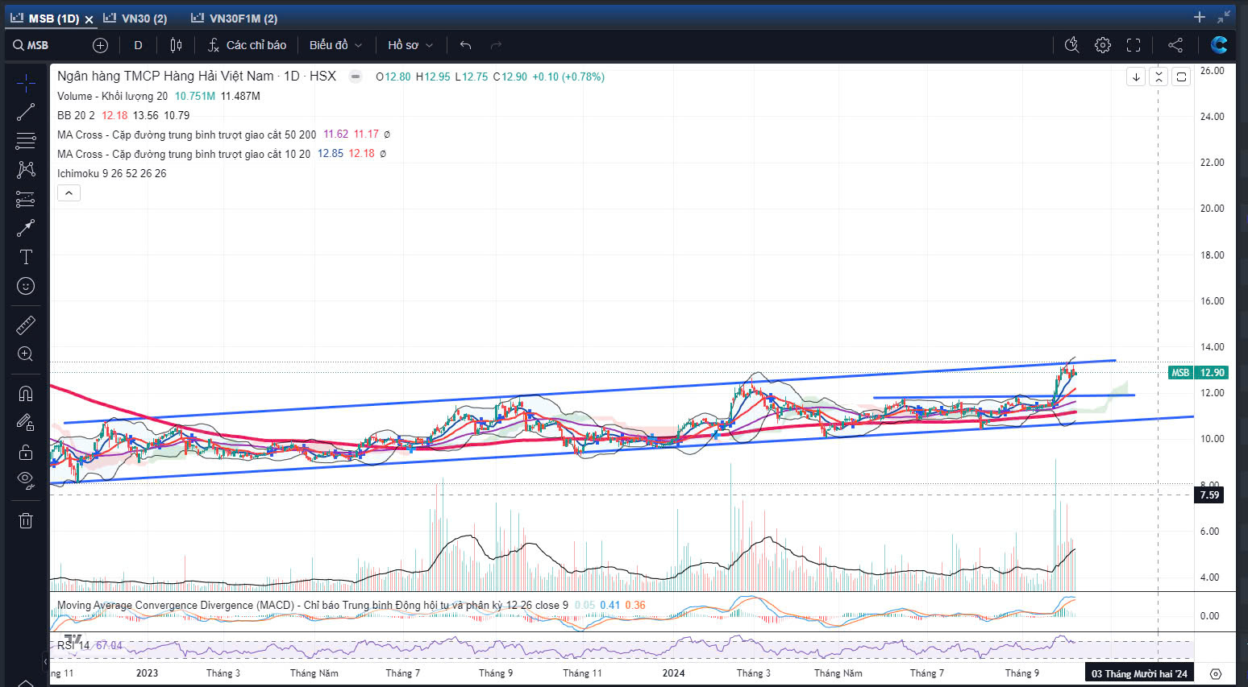Toggle magnet mode for drawings
Screen dimensions: 1248x687
pos(26,394)
